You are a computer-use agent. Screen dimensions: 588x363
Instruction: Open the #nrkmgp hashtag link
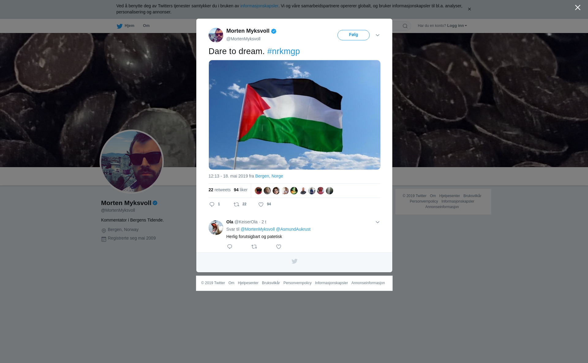[283, 51]
